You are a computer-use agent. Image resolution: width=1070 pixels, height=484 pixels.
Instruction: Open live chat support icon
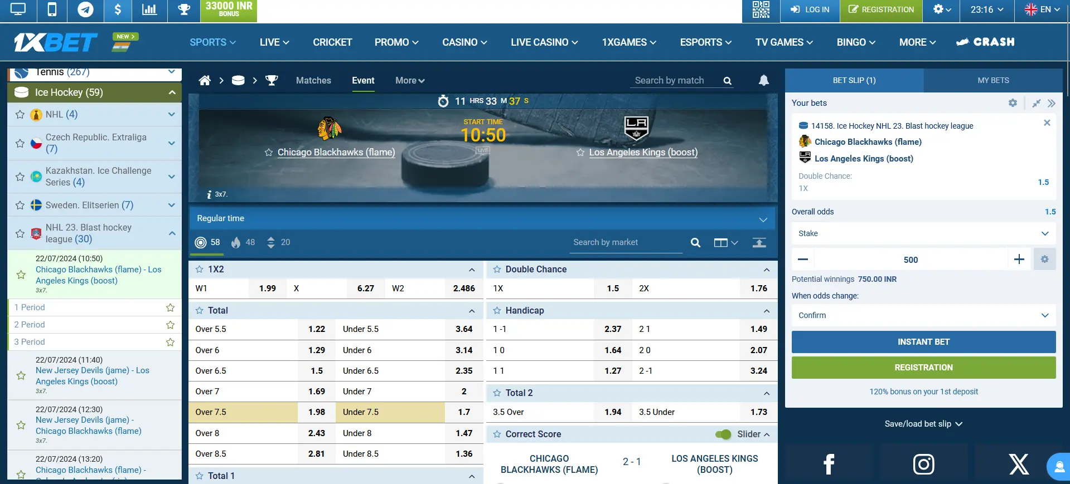click(x=1059, y=466)
